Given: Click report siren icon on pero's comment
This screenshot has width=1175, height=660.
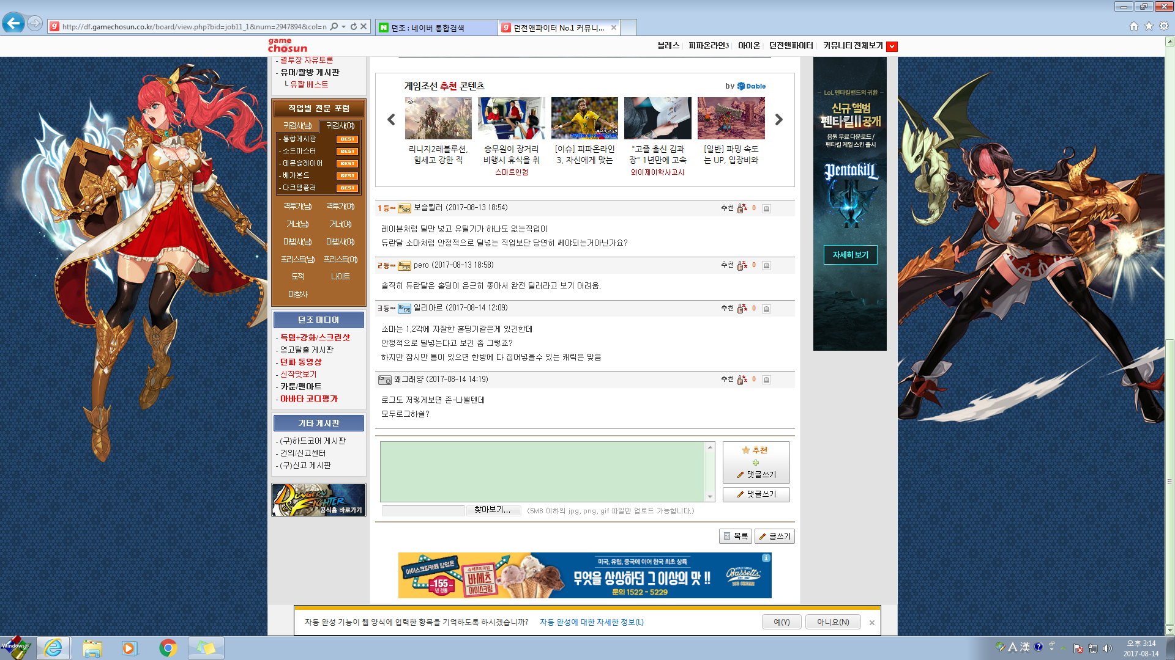Looking at the screenshot, I should click(x=766, y=266).
